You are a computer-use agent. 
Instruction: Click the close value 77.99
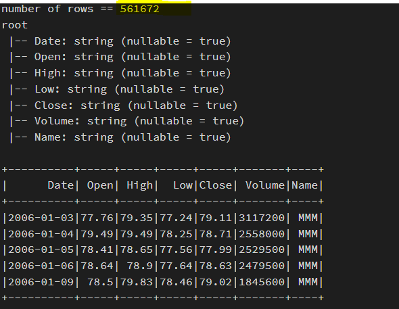pos(215,249)
